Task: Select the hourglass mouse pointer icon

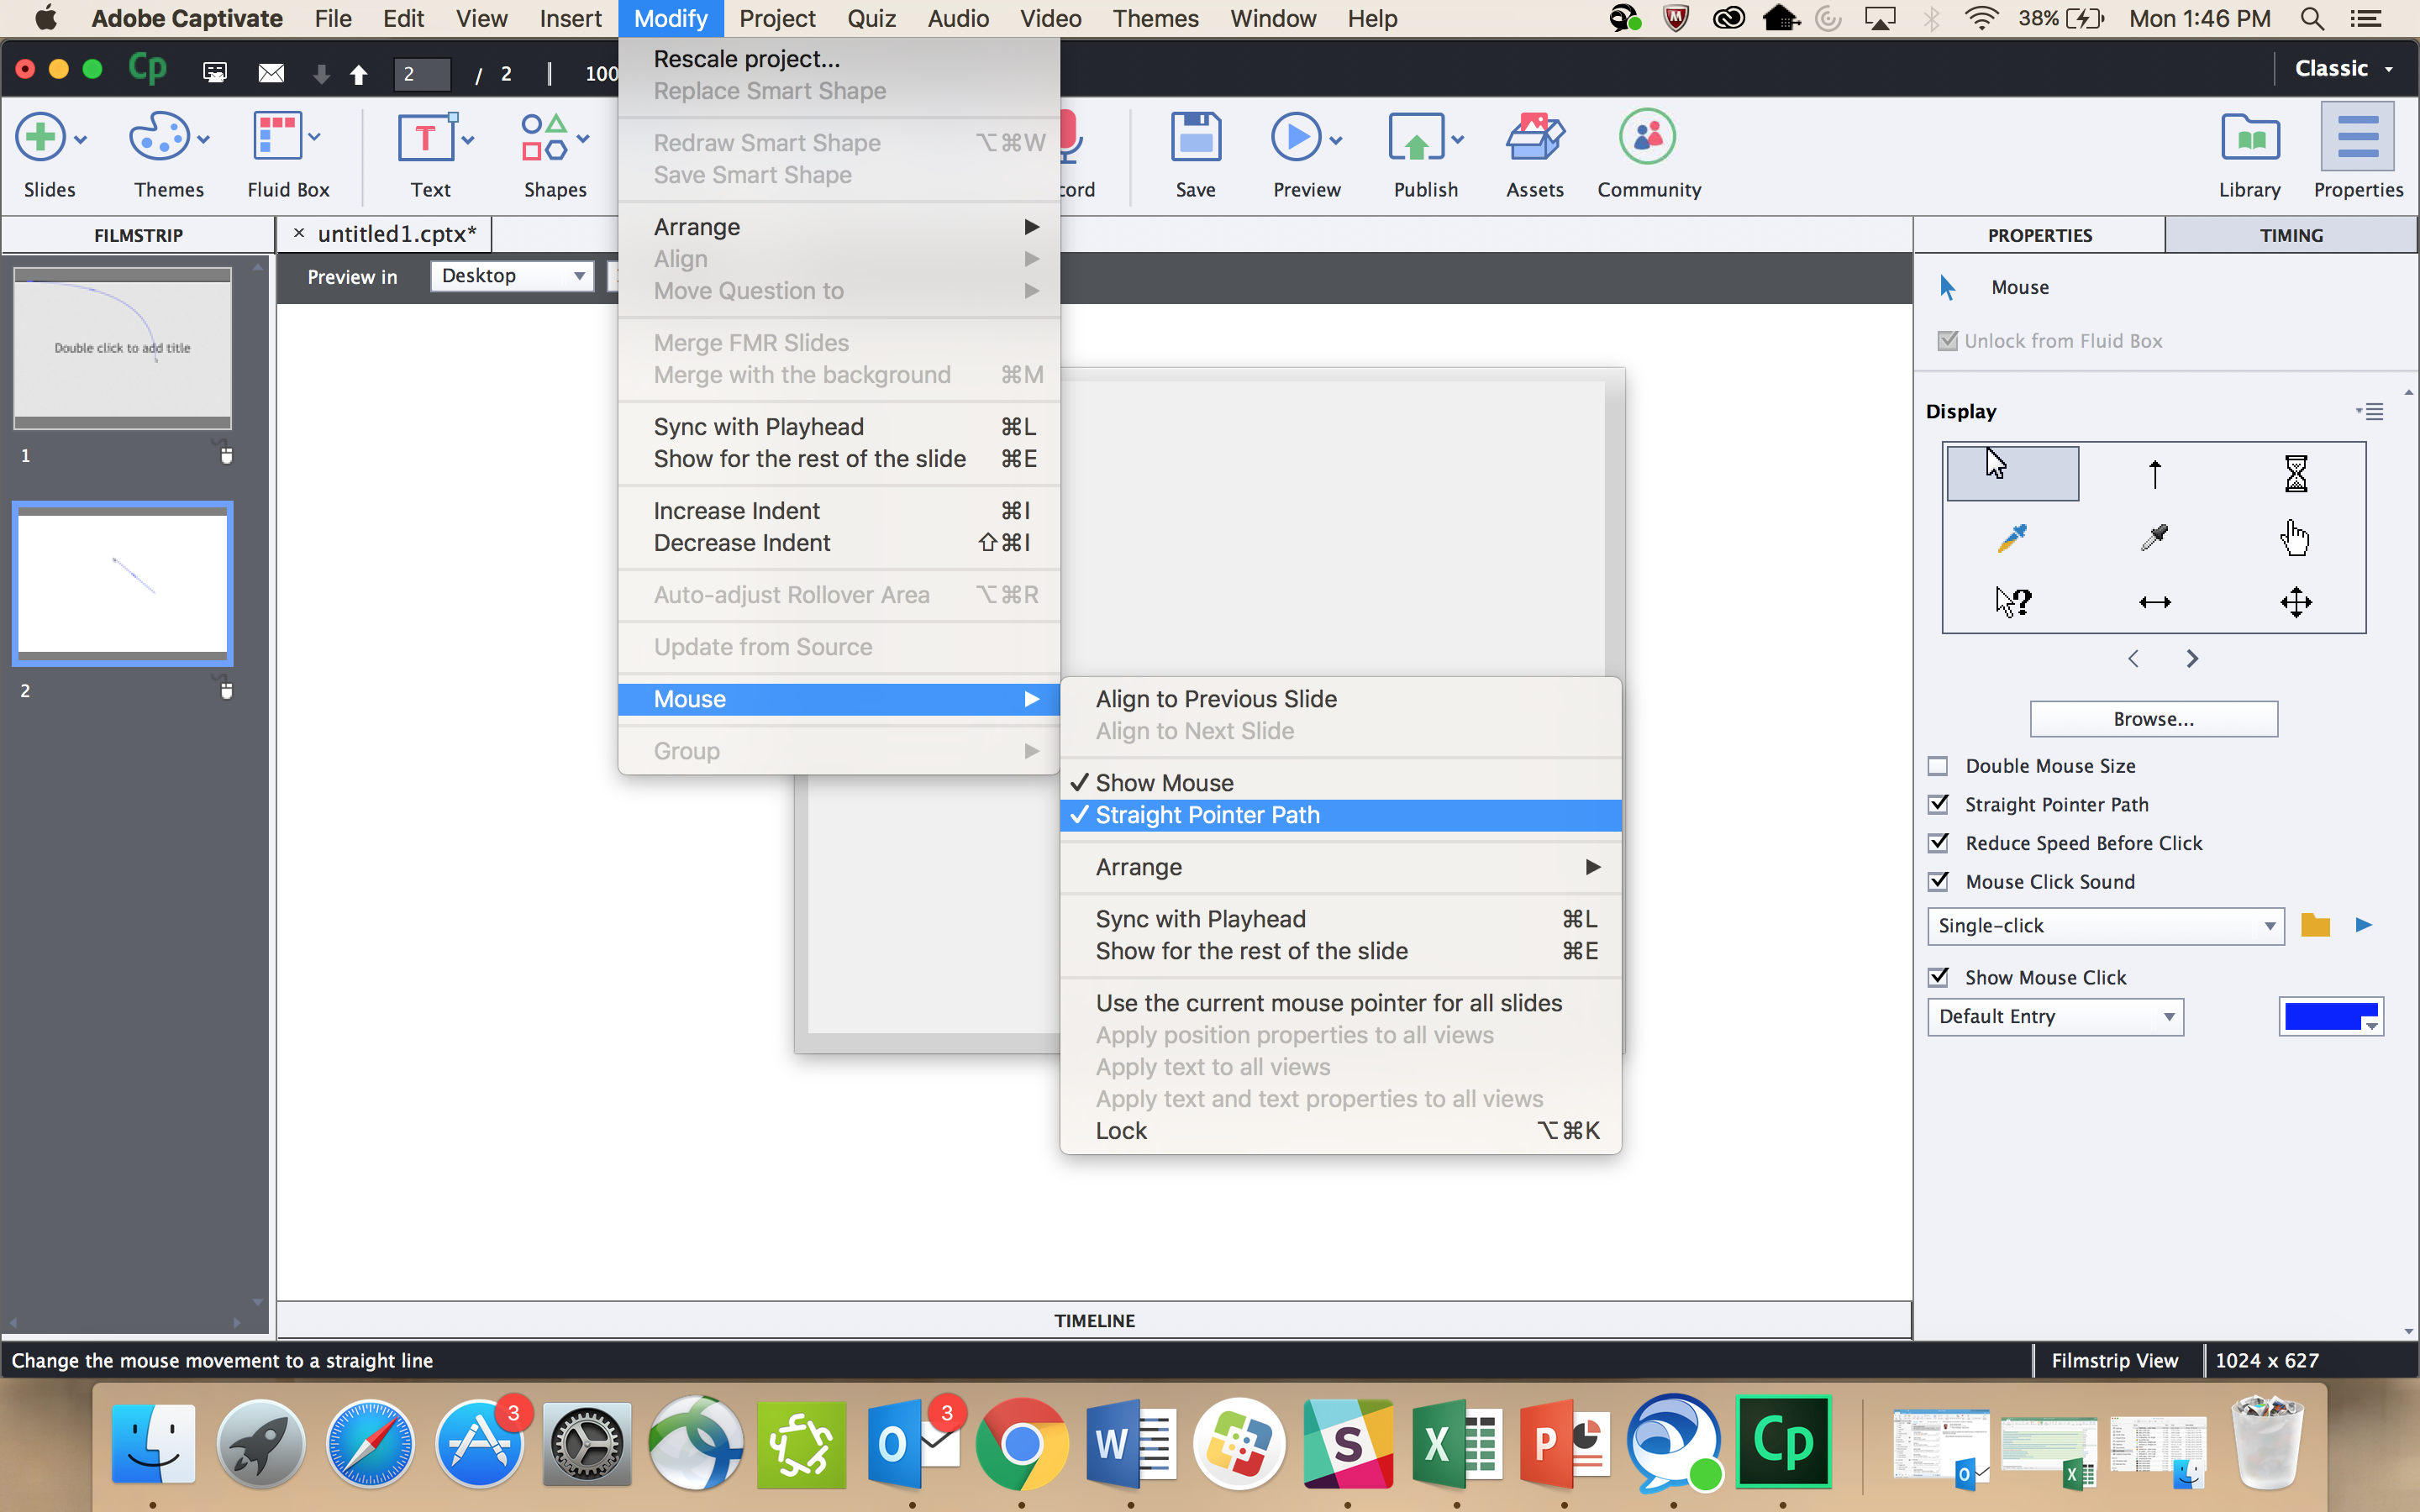Action: 2295,474
